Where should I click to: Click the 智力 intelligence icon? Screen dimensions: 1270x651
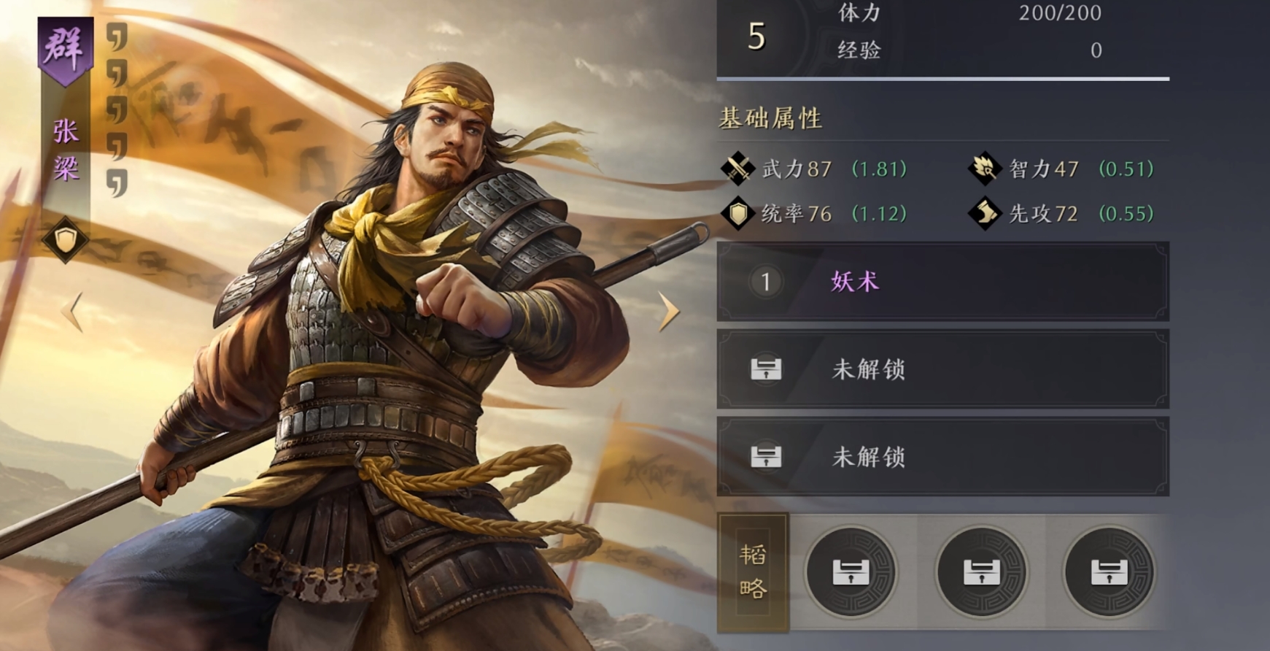point(985,169)
